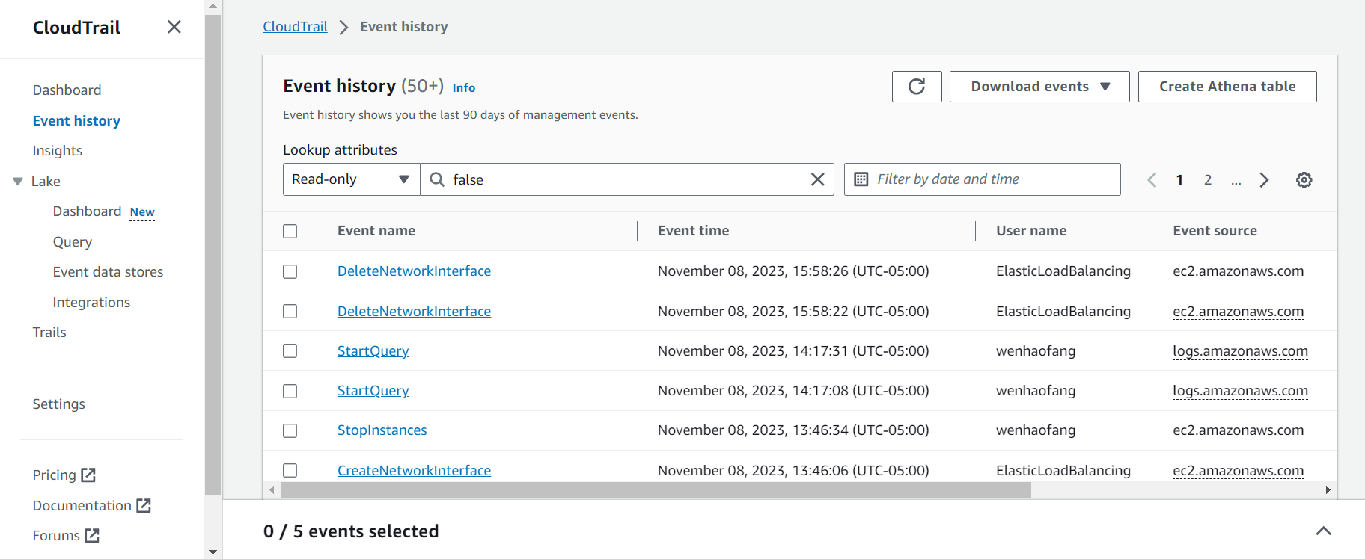Viewport: 1365px width, 559px height.
Task: Expand the events selected details panel
Action: click(1323, 531)
